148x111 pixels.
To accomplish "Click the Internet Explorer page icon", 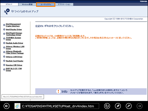I will (x=17, y=106).
